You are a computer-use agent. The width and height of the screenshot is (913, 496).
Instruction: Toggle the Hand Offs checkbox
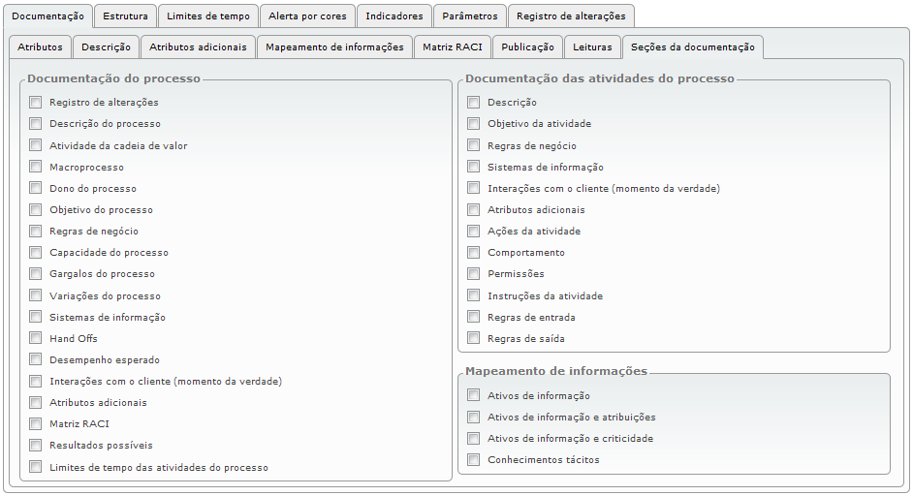pyautogui.click(x=36, y=338)
